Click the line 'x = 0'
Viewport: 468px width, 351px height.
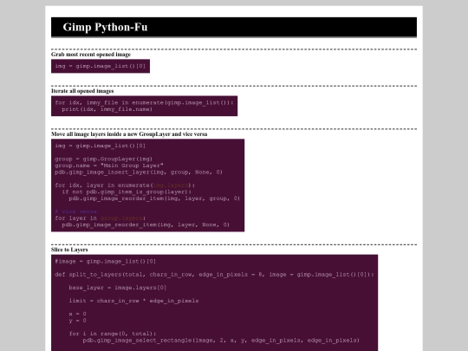click(x=78, y=314)
